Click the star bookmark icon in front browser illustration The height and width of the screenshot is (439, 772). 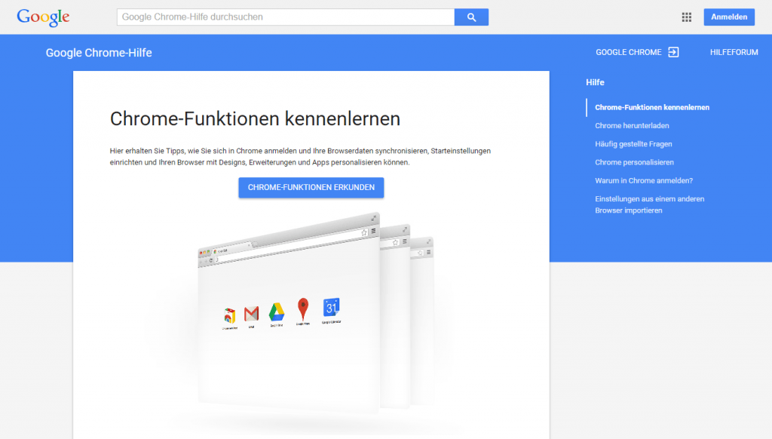[x=363, y=232]
